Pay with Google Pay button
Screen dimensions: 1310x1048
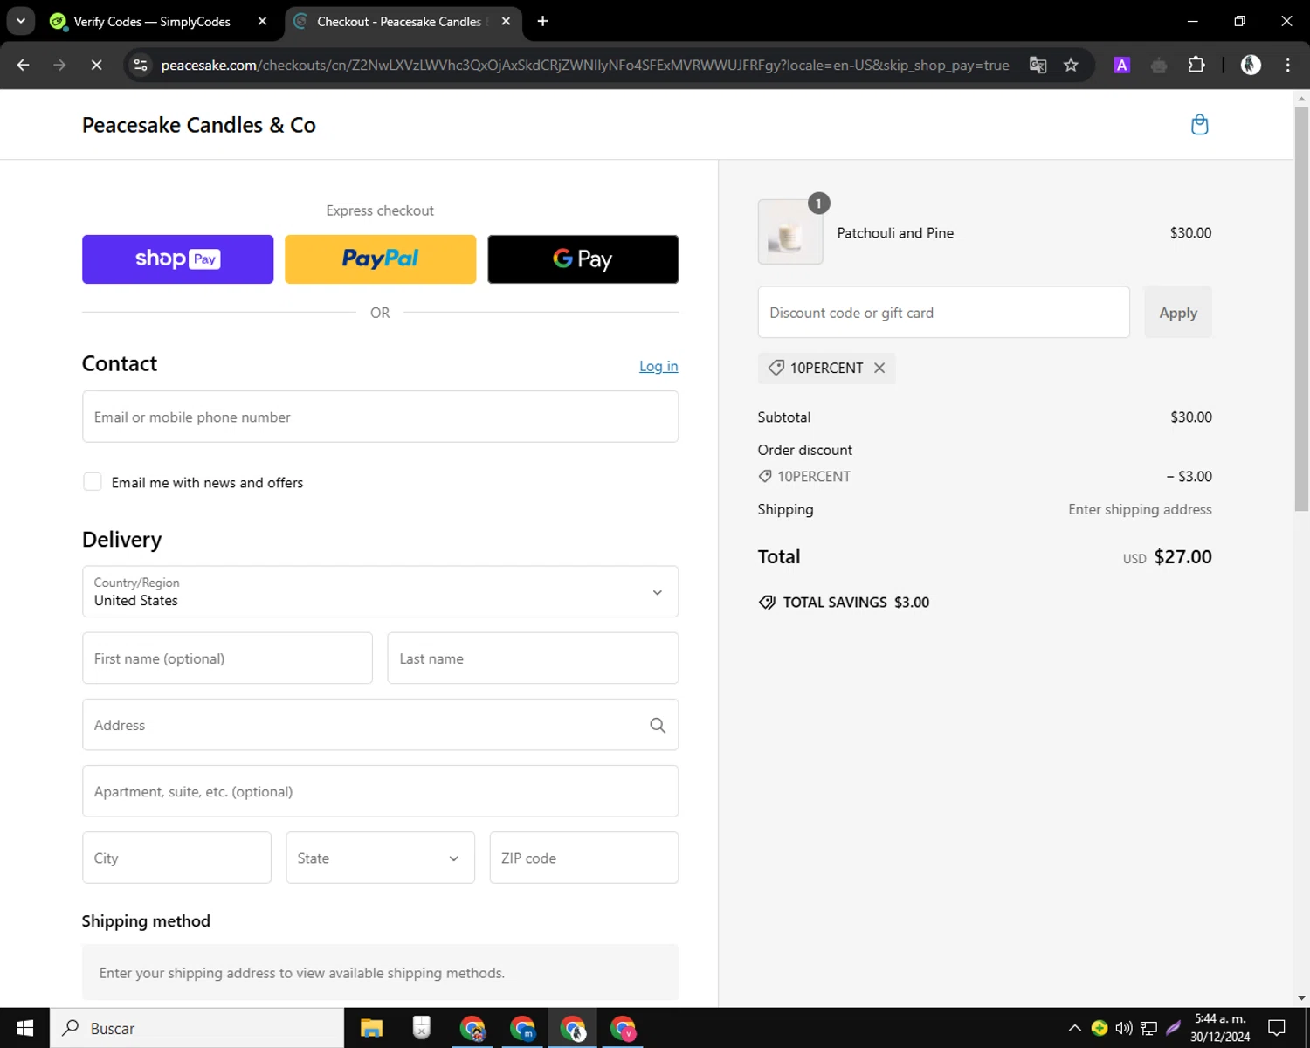tap(583, 259)
